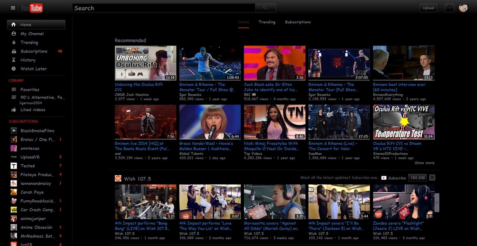The image size is (477, 246).
Task: Open Nicki Minaj Freestyles video title
Action: pos(271,146)
